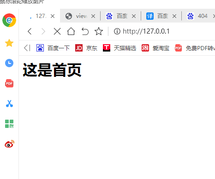Go forward to next page
The image size is (215, 179).
(x=43, y=31)
